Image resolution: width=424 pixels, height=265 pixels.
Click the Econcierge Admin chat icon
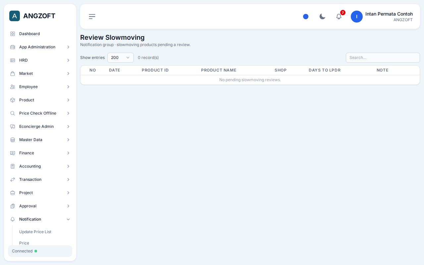point(13,127)
